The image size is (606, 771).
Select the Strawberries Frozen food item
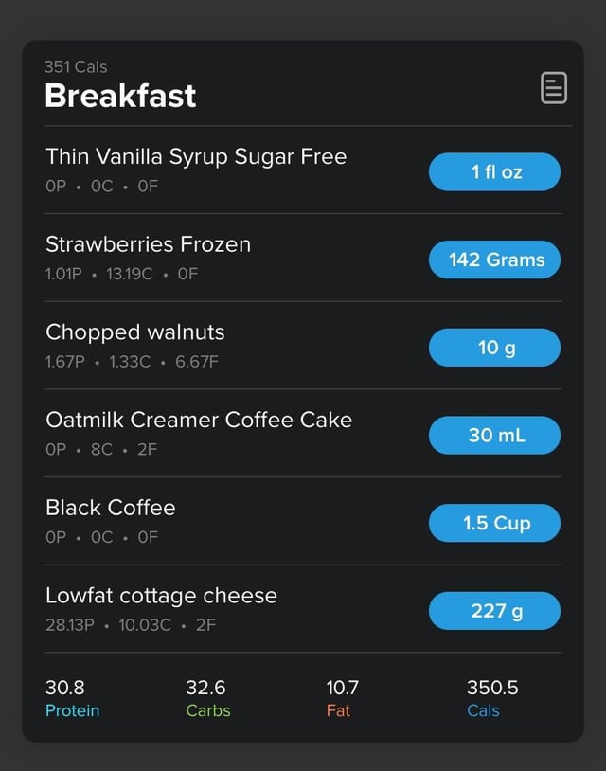tap(148, 244)
